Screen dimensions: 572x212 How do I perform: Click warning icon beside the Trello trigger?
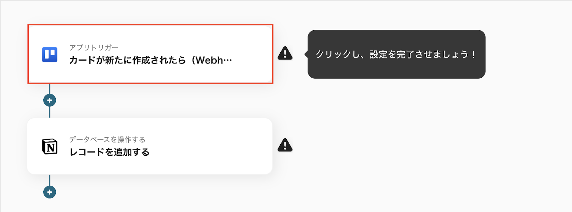pos(285,53)
